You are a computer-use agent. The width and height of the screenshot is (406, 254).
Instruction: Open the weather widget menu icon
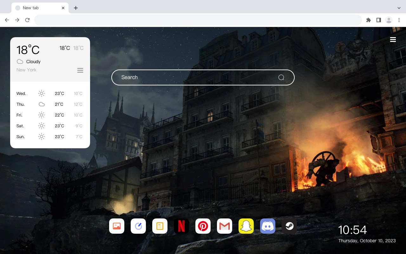[80, 70]
